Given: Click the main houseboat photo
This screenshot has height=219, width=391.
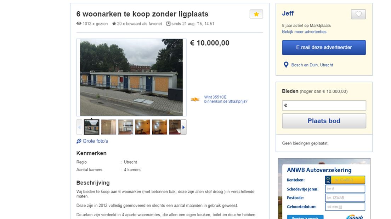Looking at the screenshot, I should tap(131, 77).
